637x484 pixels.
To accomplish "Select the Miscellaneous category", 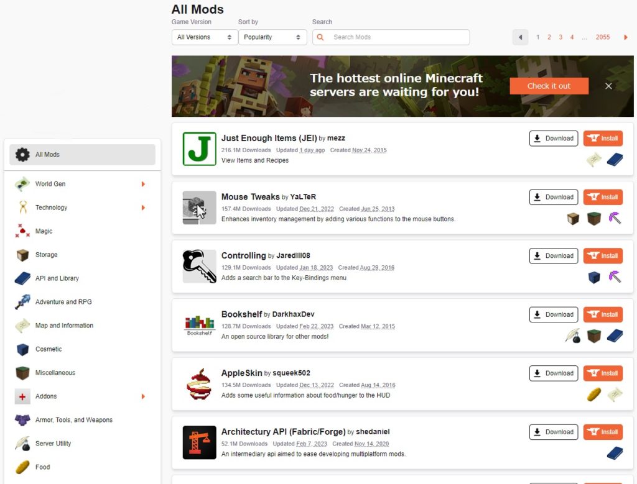I will [83, 372].
